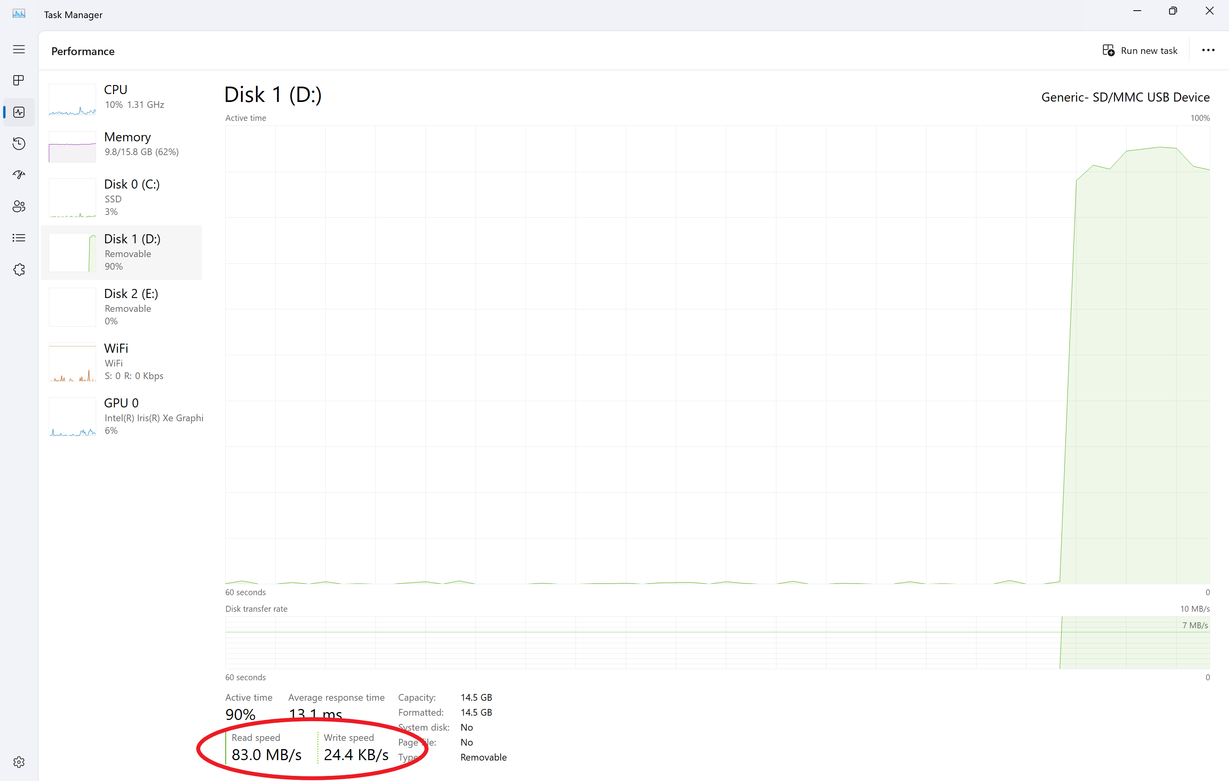Viewport: 1229px width, 781px height.
Task: Select Disk 0 (C:) entry
Action: pyautogui.click(x=121, y=198)
